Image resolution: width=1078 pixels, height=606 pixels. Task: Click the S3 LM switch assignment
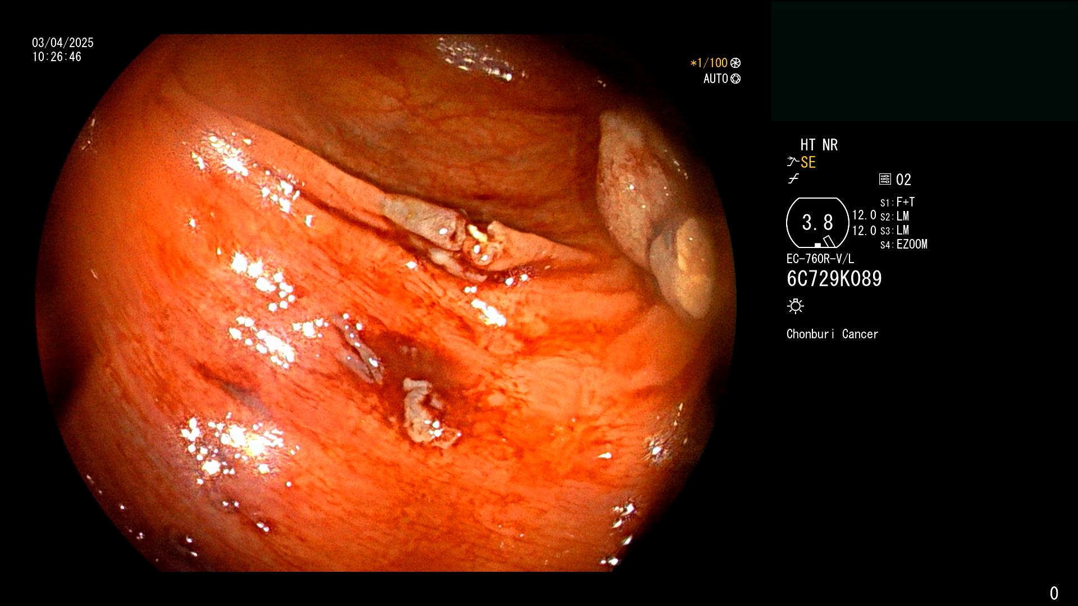pyautogui.click(x=894, y=230)
